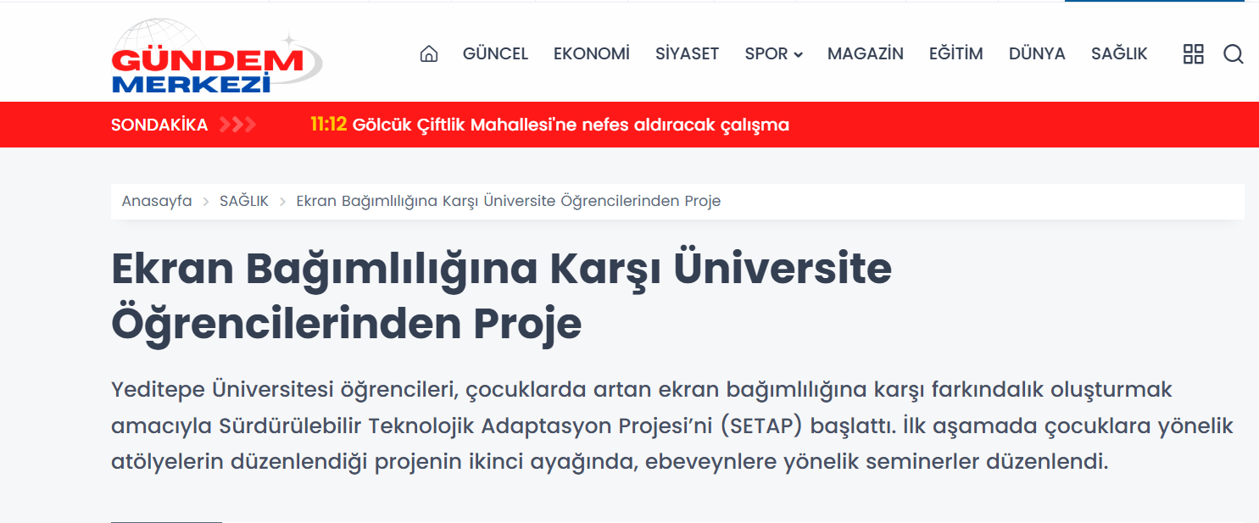The width and height of the screenshot is (1259, 523).
Task: Select SİYASET in the navigation bar
Action: click(x=687, y=54)
